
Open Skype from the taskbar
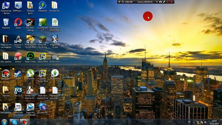[x=15, y=122]
